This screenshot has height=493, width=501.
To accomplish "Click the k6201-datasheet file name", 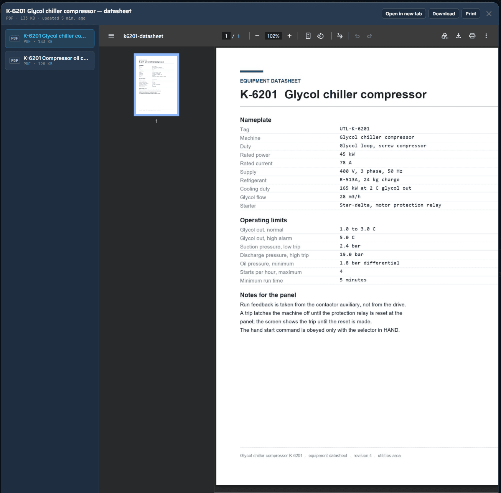I will tap(143, 36).
